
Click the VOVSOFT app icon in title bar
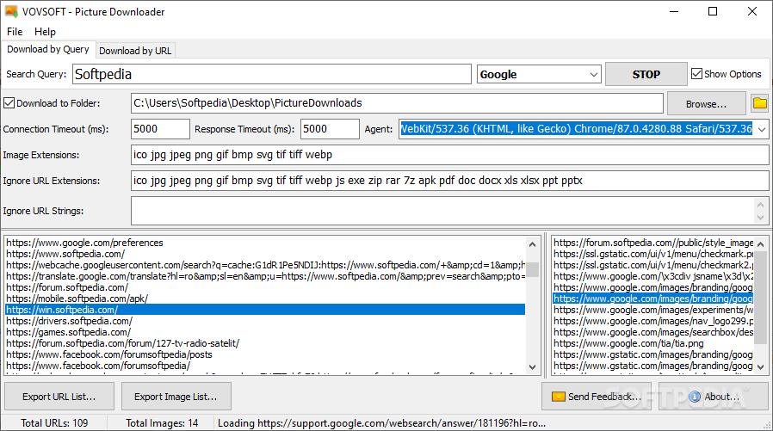coord(11,11)
